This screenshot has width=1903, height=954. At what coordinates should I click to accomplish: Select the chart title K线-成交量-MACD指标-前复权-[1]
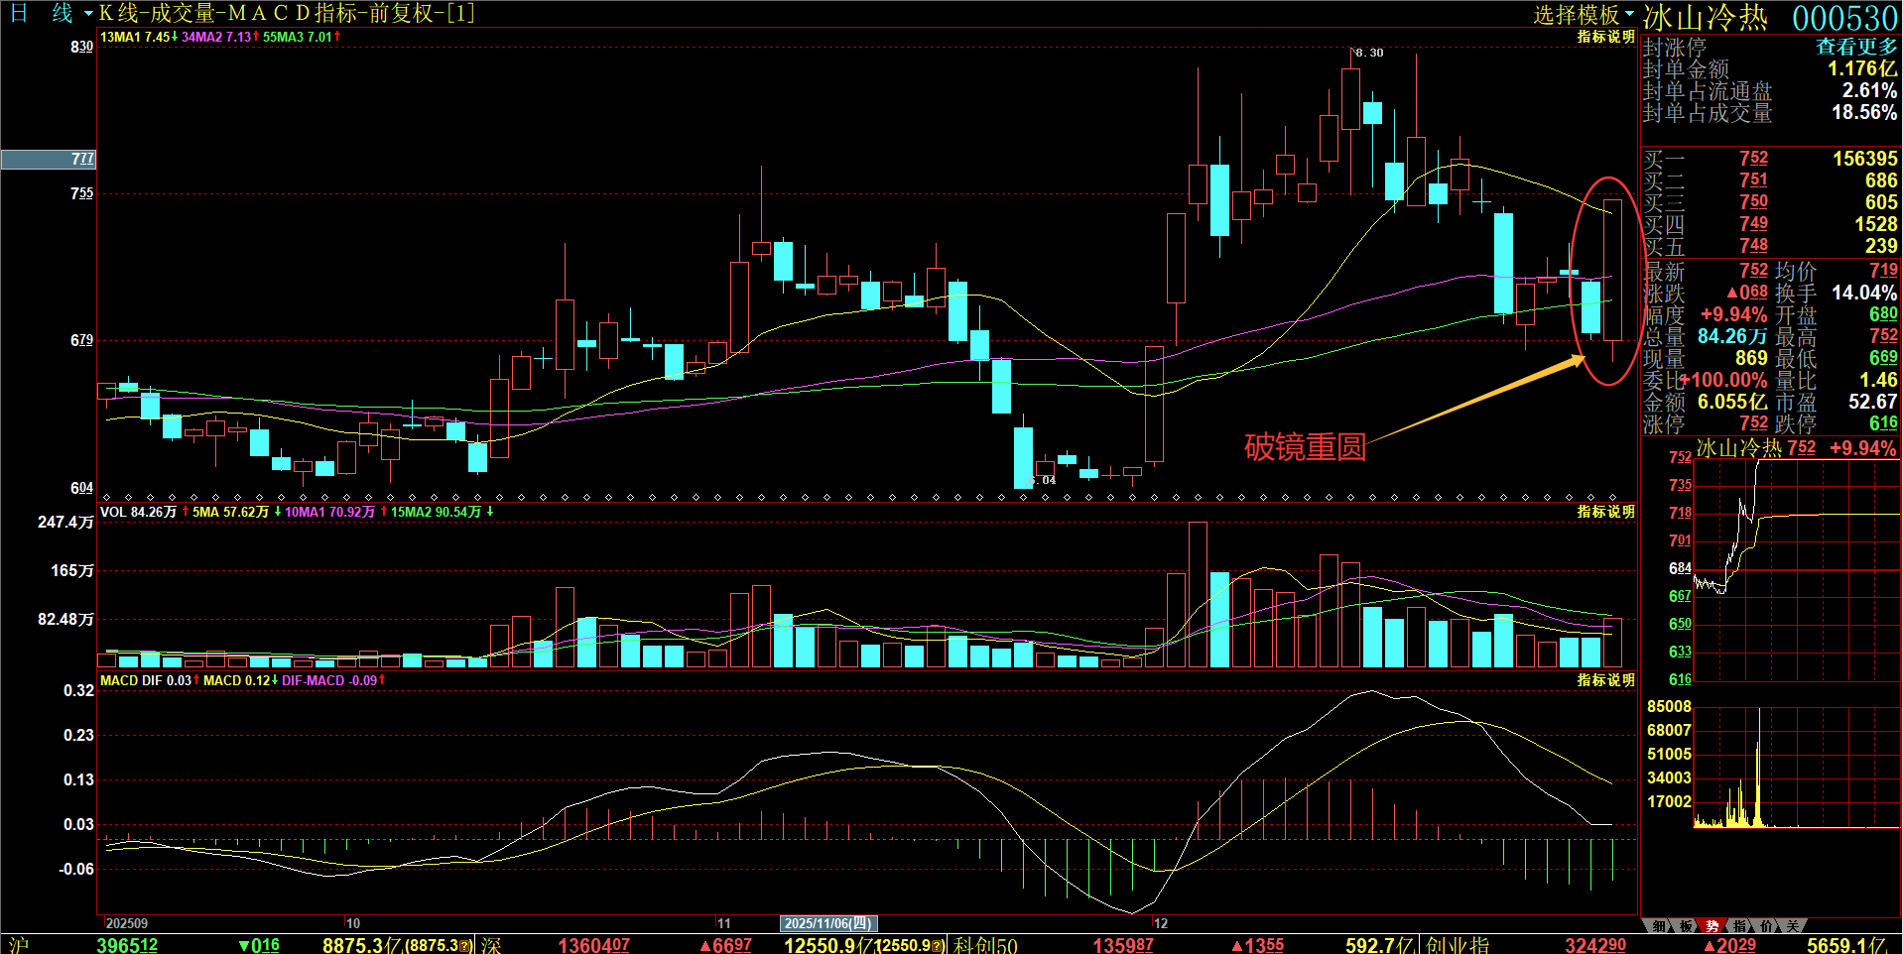[x=287, y=14]
